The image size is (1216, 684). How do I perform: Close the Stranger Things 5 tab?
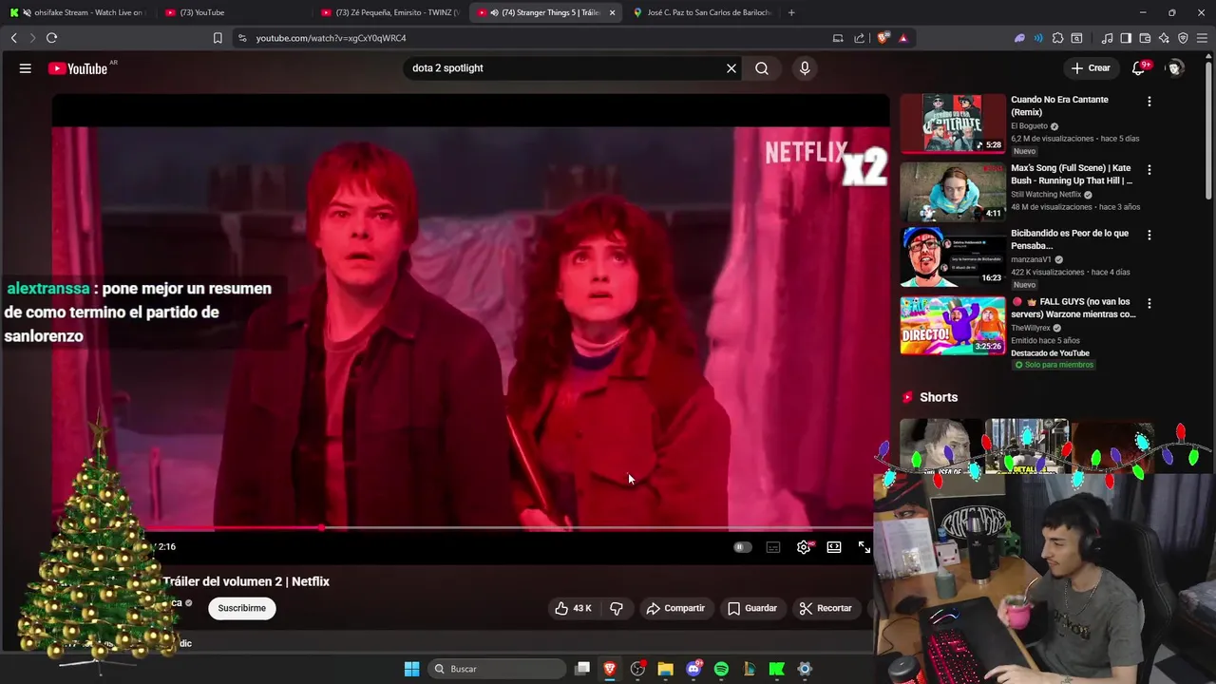(612, 12)
